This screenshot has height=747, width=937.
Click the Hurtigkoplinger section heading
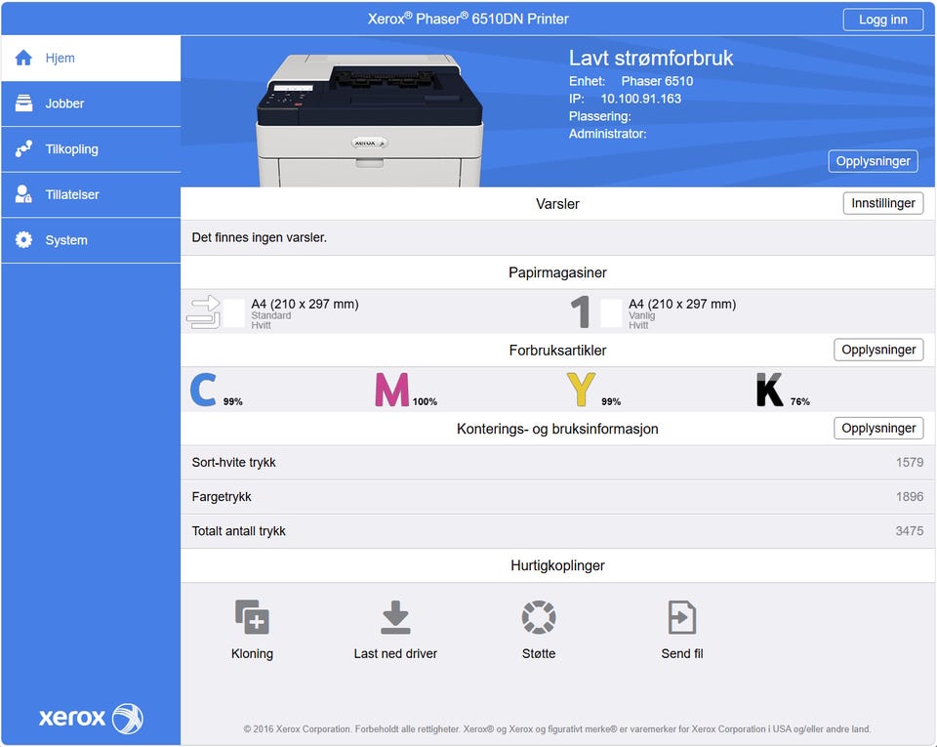click(x=557, y=565)
